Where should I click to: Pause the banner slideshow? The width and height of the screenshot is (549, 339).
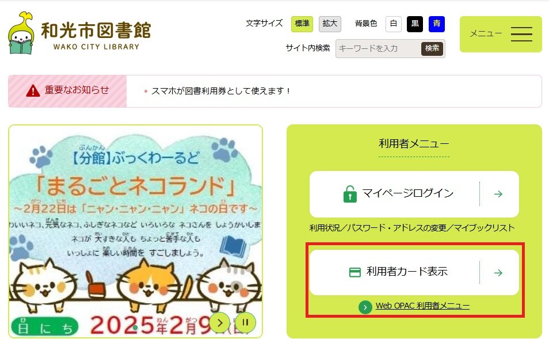pos(246,322)
